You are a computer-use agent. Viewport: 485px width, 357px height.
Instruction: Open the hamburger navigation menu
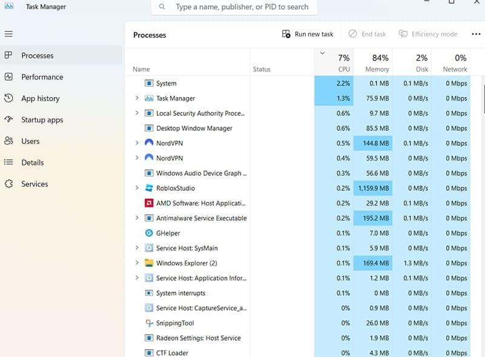tap(8, 34)
